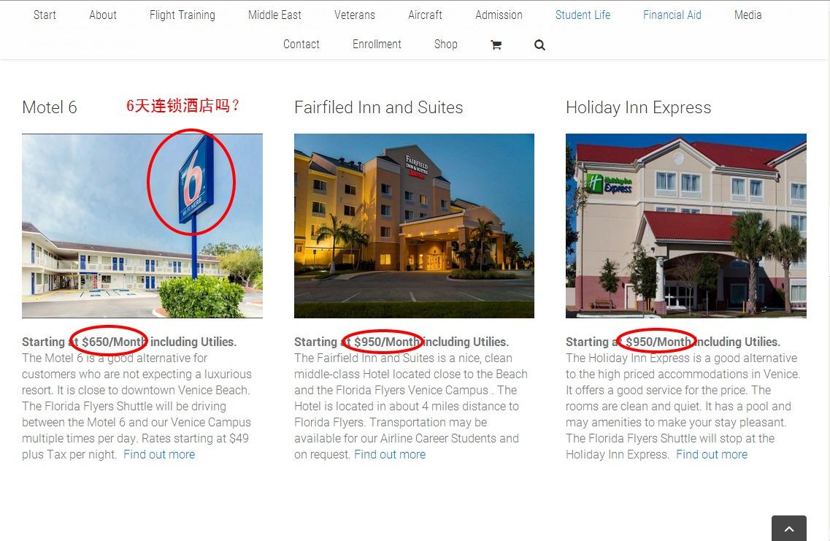This screenshot has width=830, height=541.
Task: Open the About menu item
Action: click(x=103, y=15)
